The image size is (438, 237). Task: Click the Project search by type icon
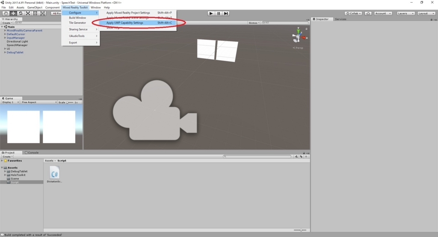(296, 157)
